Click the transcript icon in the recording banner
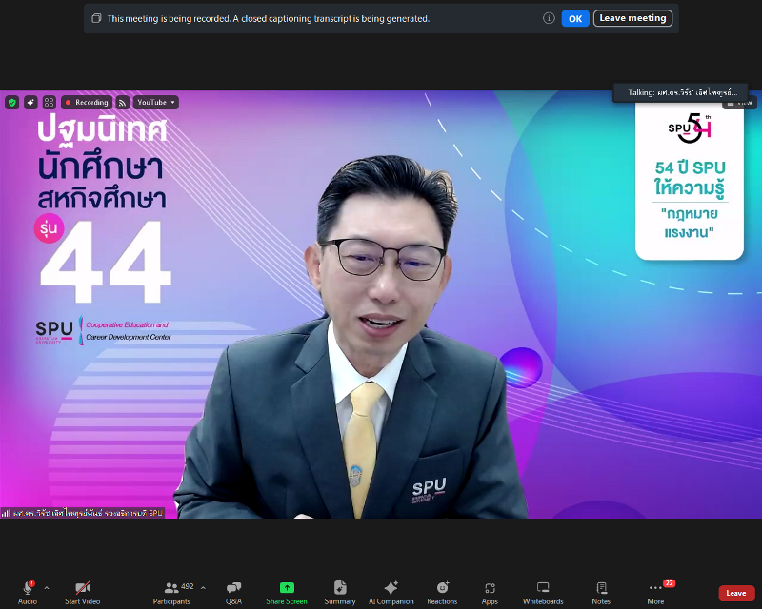The width and height of the screenshot is (762, 609). click(x=97, y=18)
